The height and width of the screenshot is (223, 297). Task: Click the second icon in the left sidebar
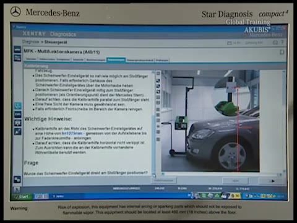click(x=17, y=58)
